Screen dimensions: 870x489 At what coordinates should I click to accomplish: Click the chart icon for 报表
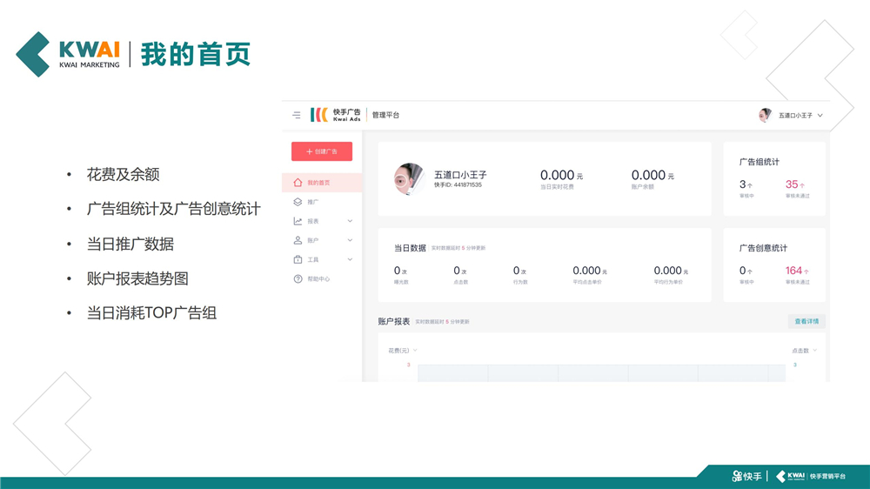(298, 221)
